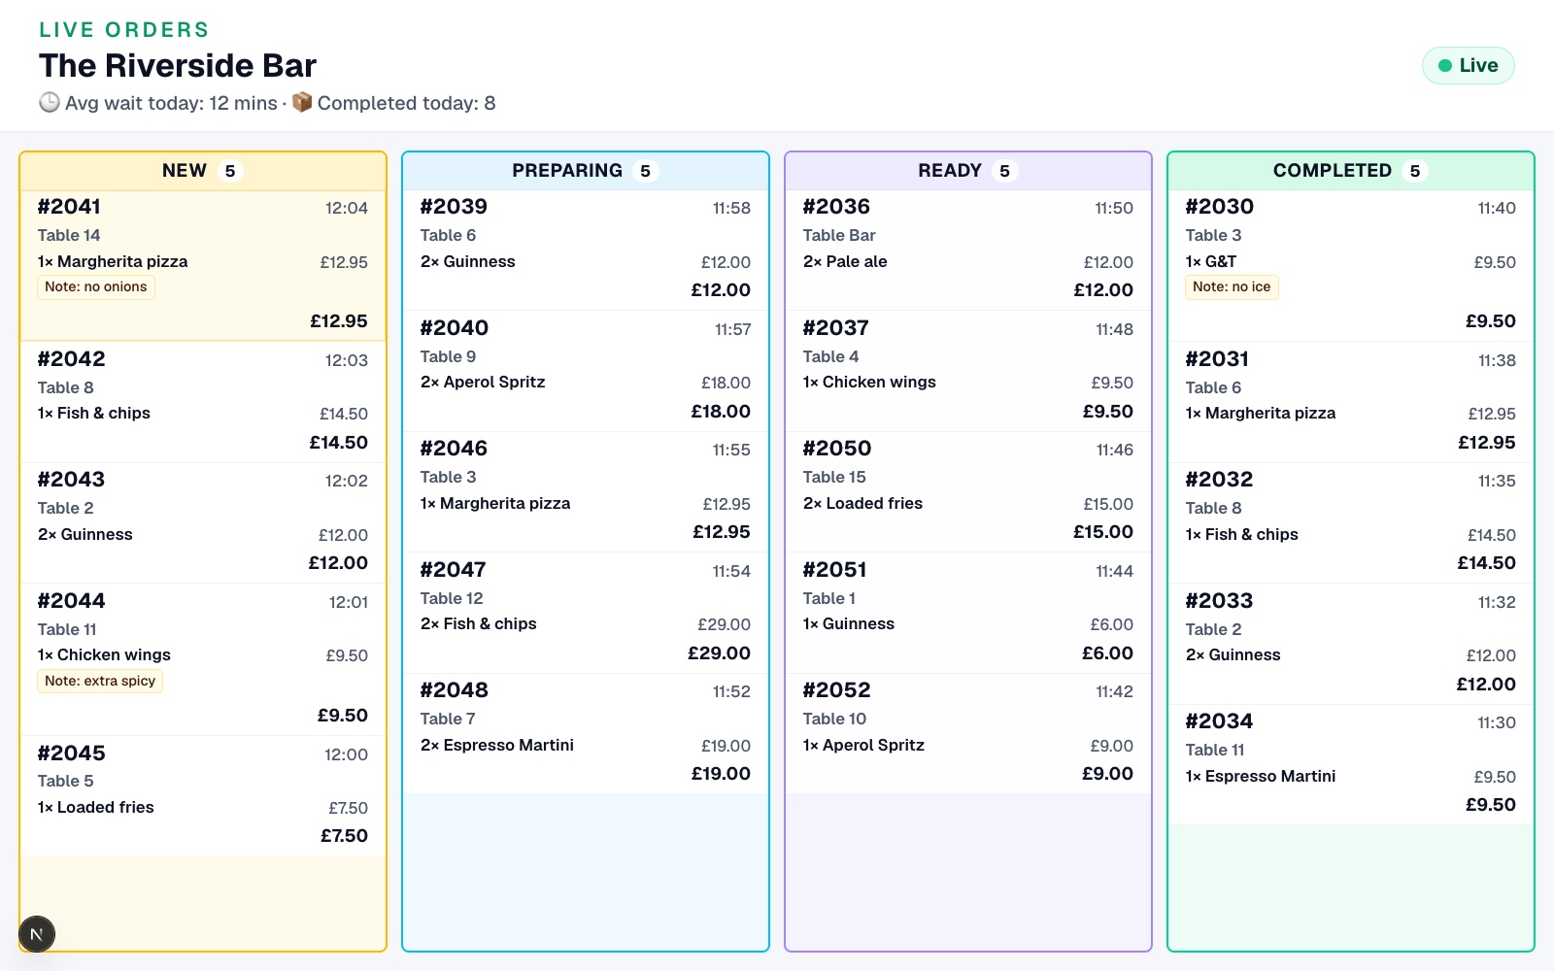Image resolution: width=1554 pixels, height=971 pixels.
Task: Click the 'Note: extra spicy' tag
Action: [100, 682]
